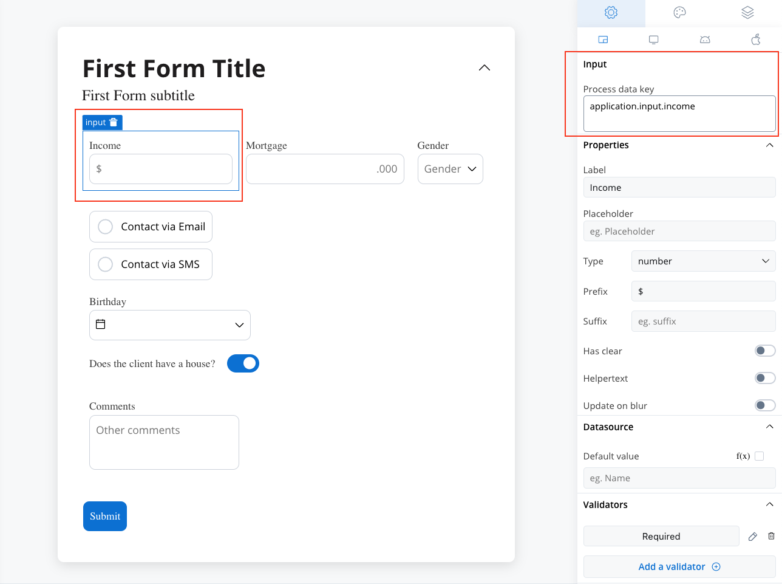Select the desktop monitor platform icon
Image resolution: width=782 pixels, height=584 pixels.
[654, 40]
